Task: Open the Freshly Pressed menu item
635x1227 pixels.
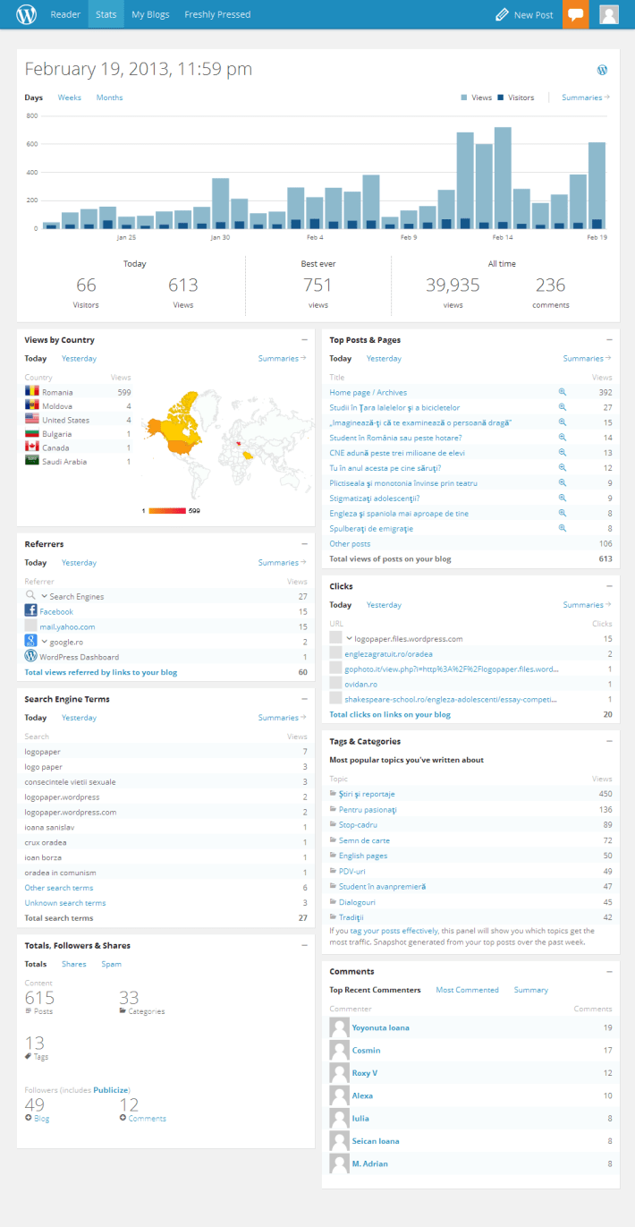Action: point(217,14)
